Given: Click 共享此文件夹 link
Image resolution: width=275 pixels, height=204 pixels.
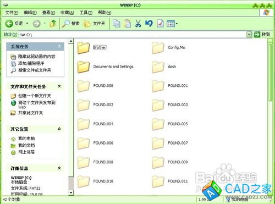Looking at the screenshot, I should pyautogui.click(x=30, y=113).
